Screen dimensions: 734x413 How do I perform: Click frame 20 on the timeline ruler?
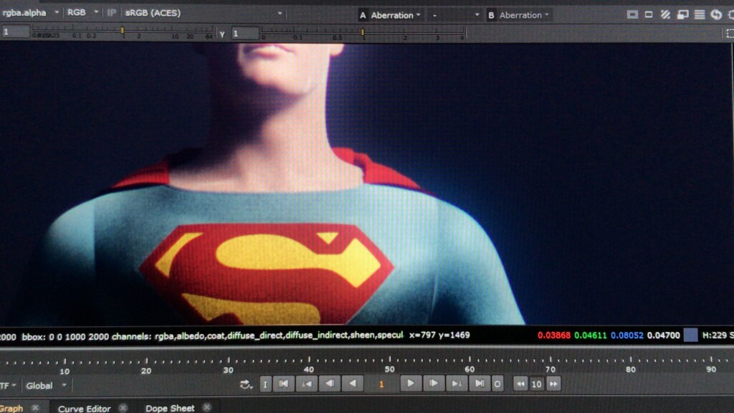[146, 371]
